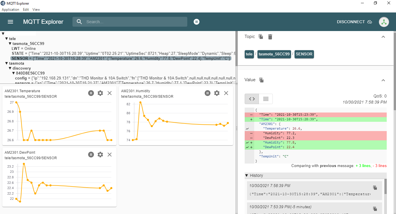
Task: Select the config topic under 840D8E56CC99
Action: click(125, 78)
